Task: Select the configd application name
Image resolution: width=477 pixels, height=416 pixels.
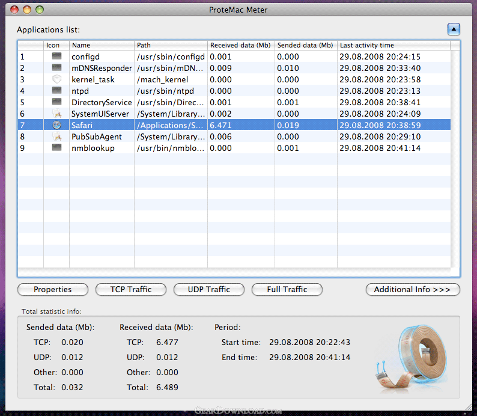Action: tap(85, 57)
